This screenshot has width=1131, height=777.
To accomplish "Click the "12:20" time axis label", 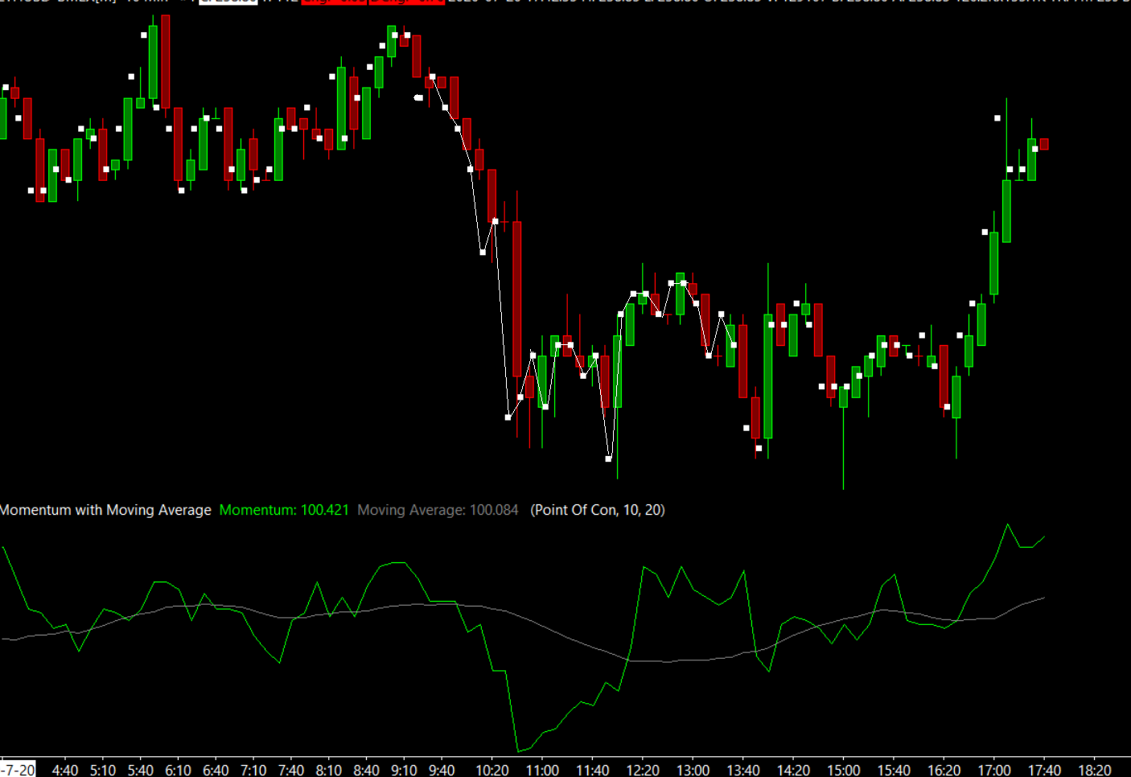I will point(643,770).
